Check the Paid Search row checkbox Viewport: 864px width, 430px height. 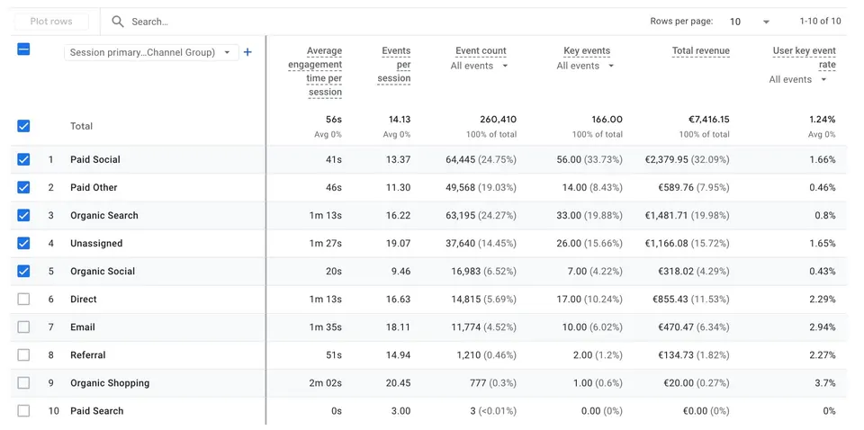(23, 411)
